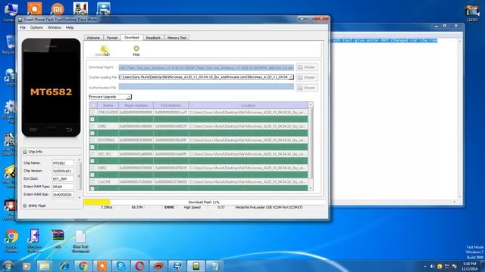The width and height of the screenshot is (485, 272).
Task: Click the Windows Start orb
Action: click(x=8, y=265)
